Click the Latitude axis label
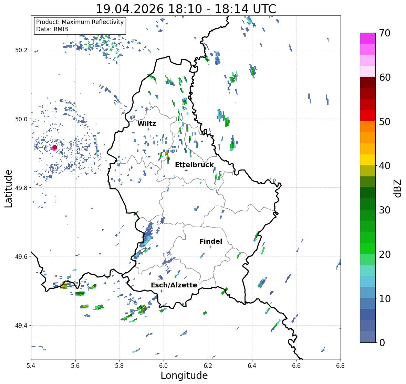406x384 pixels. pyautogui.click(x=8, y=188)
